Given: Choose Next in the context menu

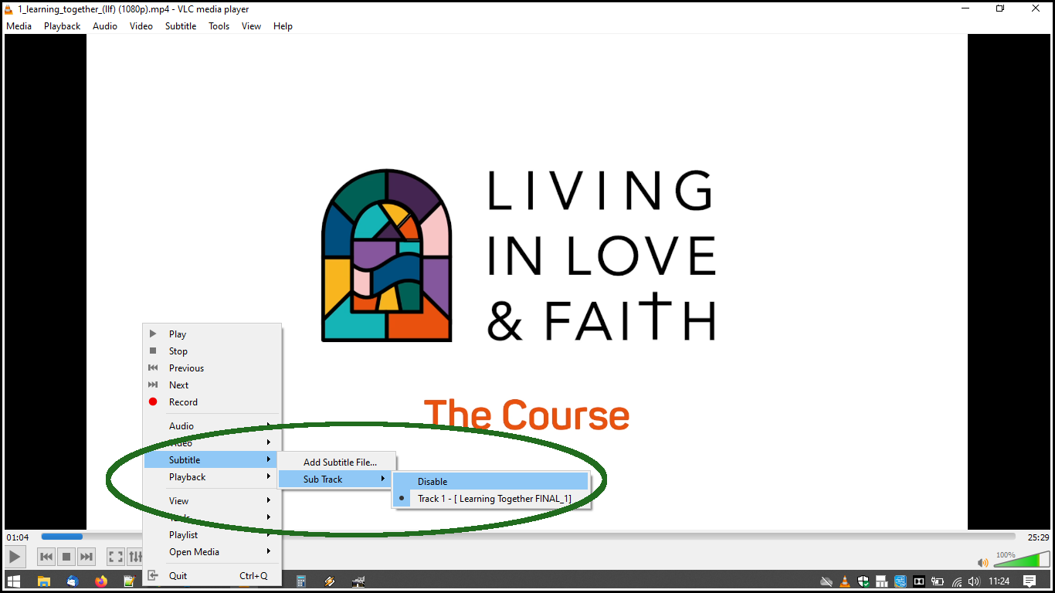Looking at the screenshot, I should coord(212,385).
